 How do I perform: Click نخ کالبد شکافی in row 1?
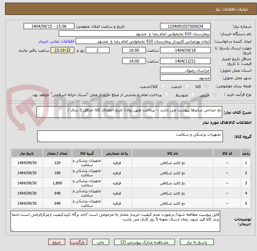173,163
